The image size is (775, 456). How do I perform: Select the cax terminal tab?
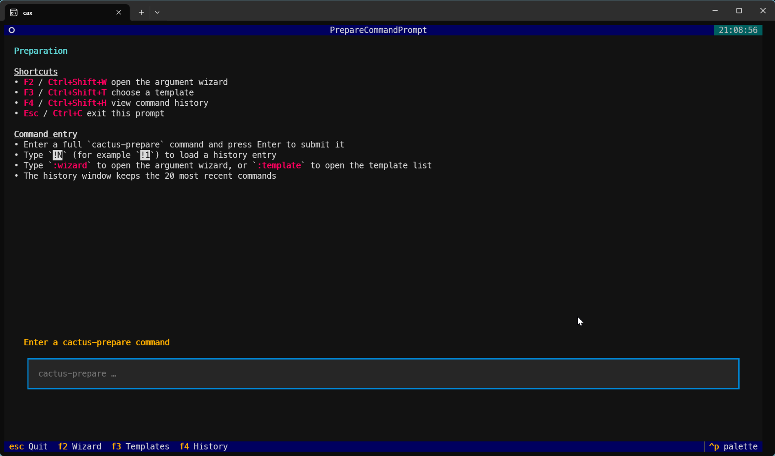(67, 13)
